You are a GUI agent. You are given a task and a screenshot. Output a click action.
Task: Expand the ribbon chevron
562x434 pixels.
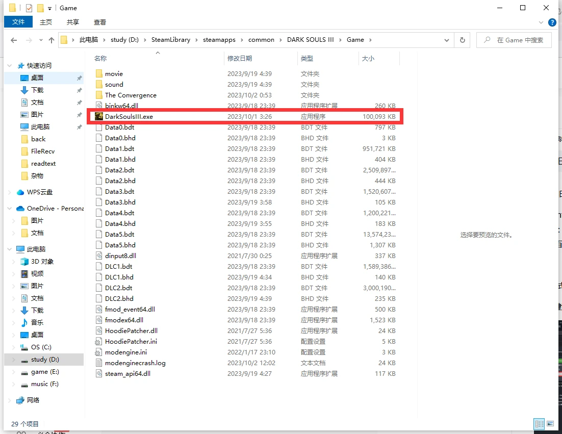541,22
